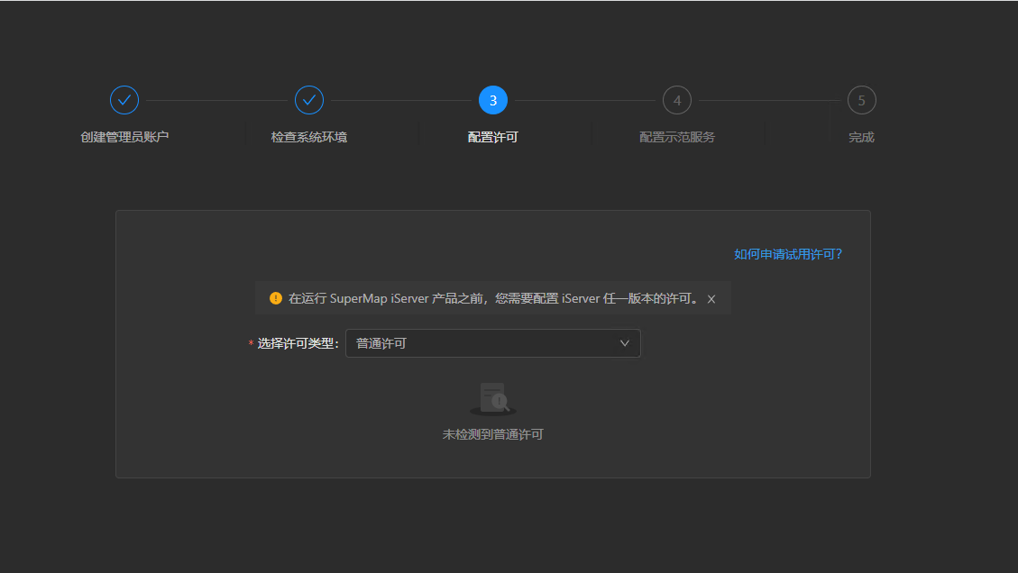Click the SuperMap iServer alert text
1018x573 pixels.
[495, 298]
